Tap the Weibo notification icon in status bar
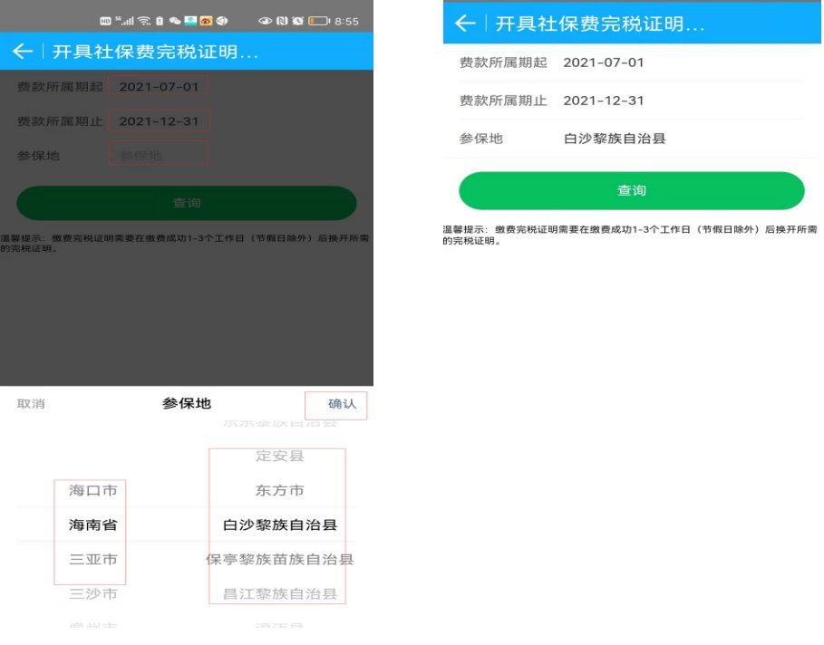Image resolution: width=824 pixels, height=645 pixels. click(x=206, y=20)
